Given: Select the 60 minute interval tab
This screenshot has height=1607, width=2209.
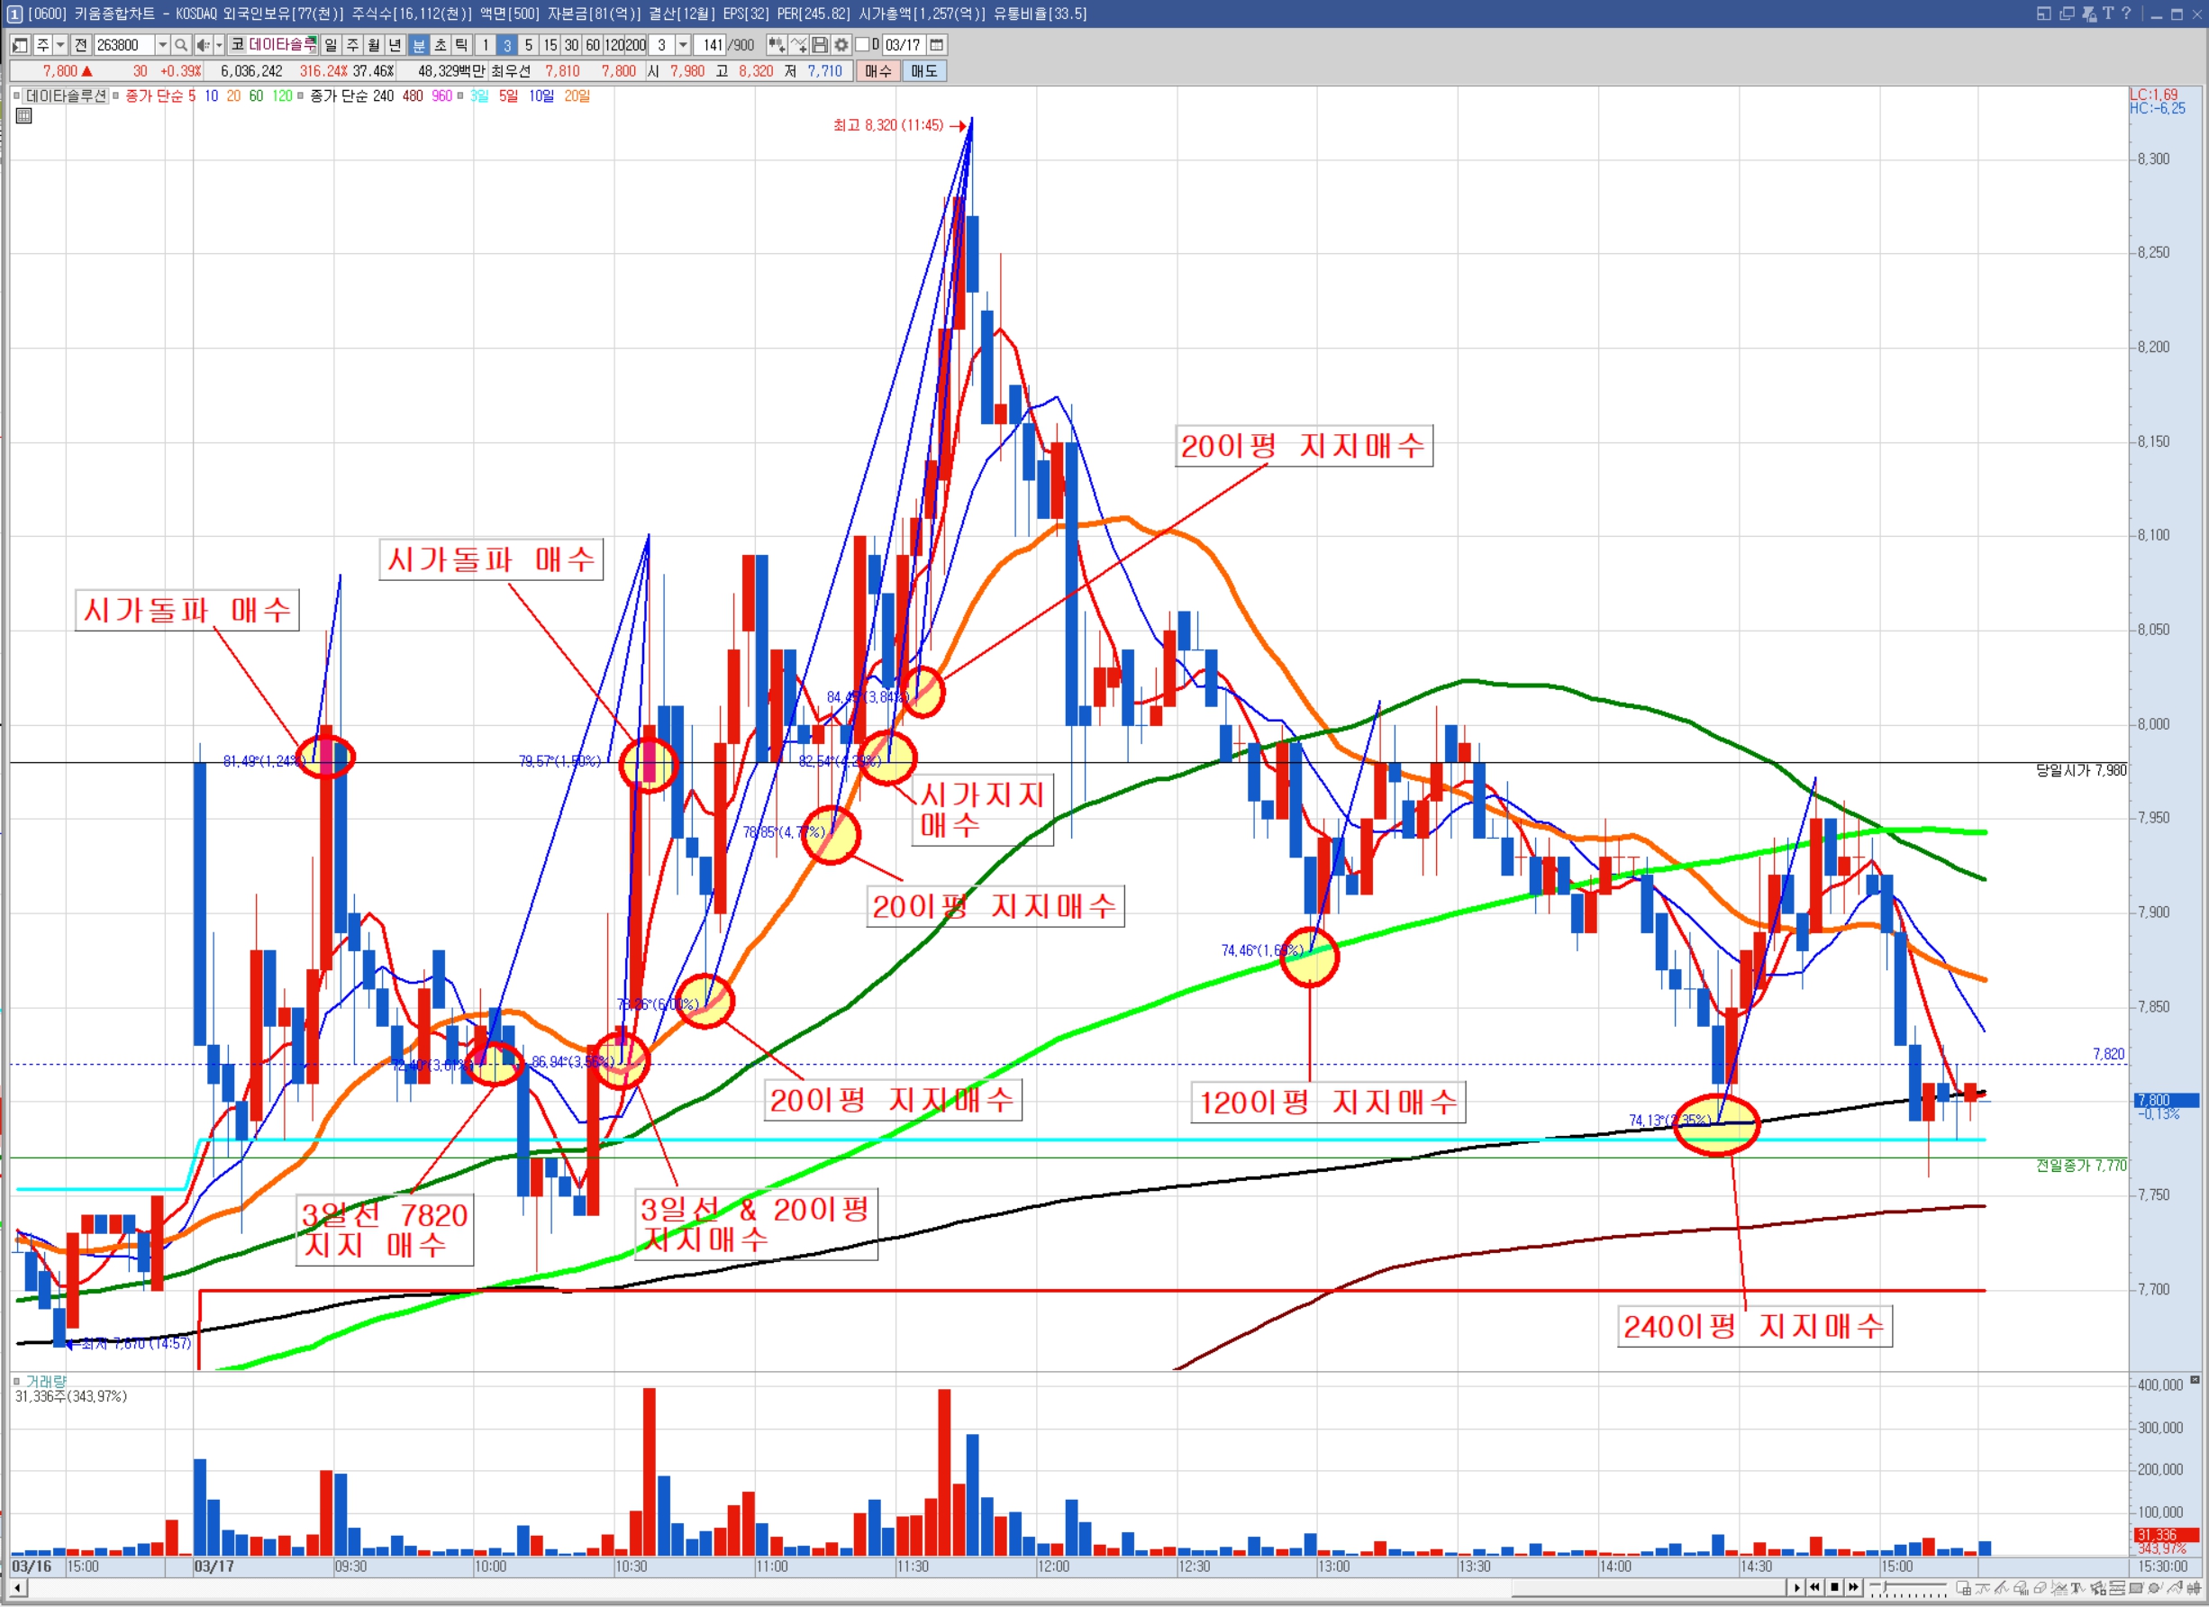Looking at the screenshot, I should pyautogui.click(x=592, y=45).
